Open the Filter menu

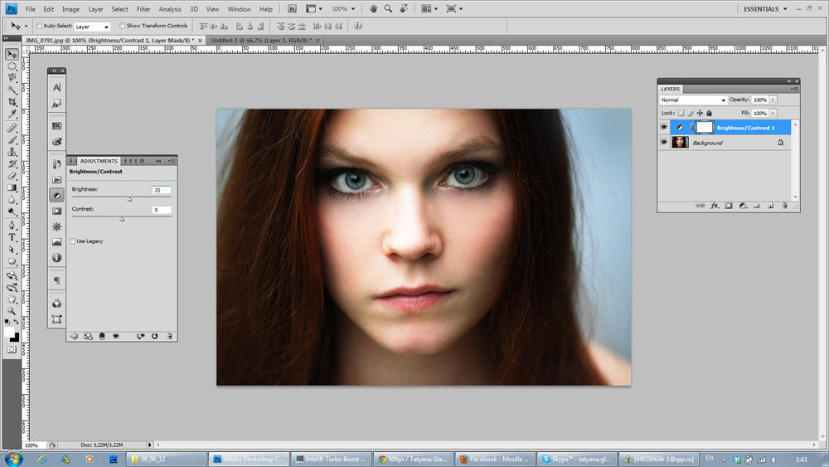[x=143, y=9]
